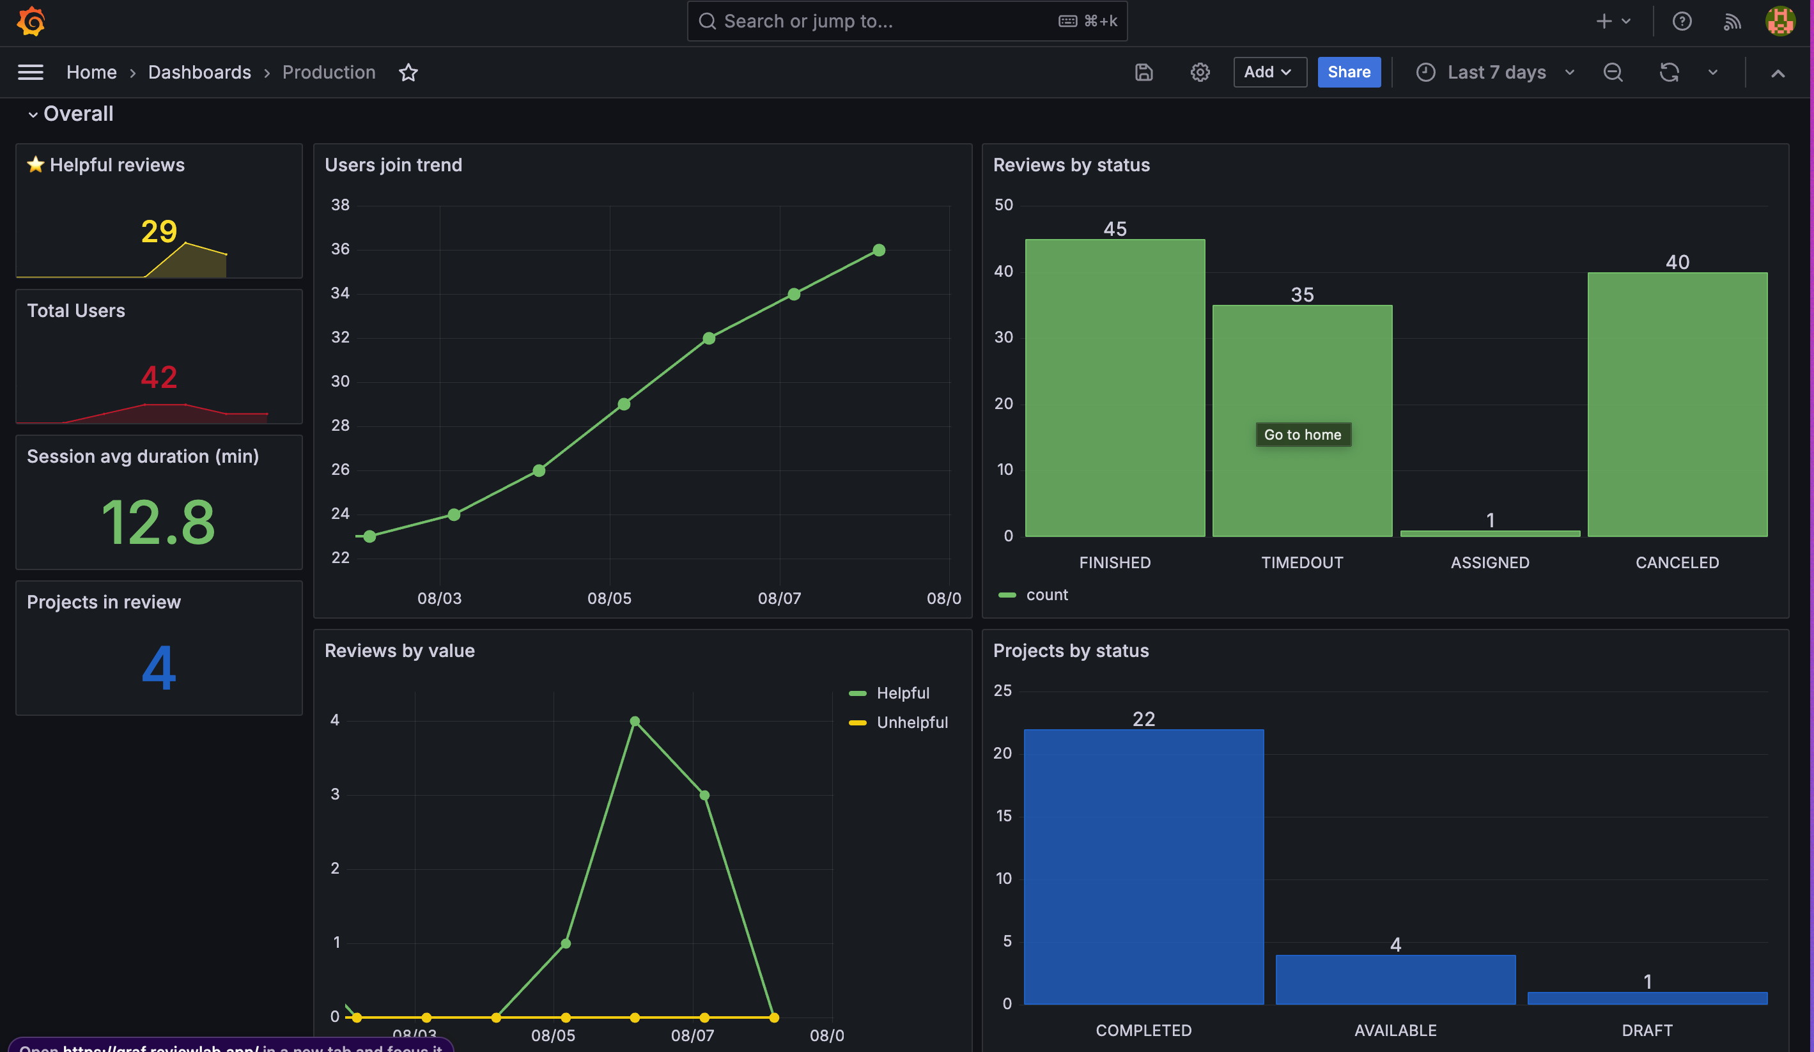This screenshot has width=1814, height=1052.
Task: Navigate to Home breadcrumb
Action: tap(91, 72)
